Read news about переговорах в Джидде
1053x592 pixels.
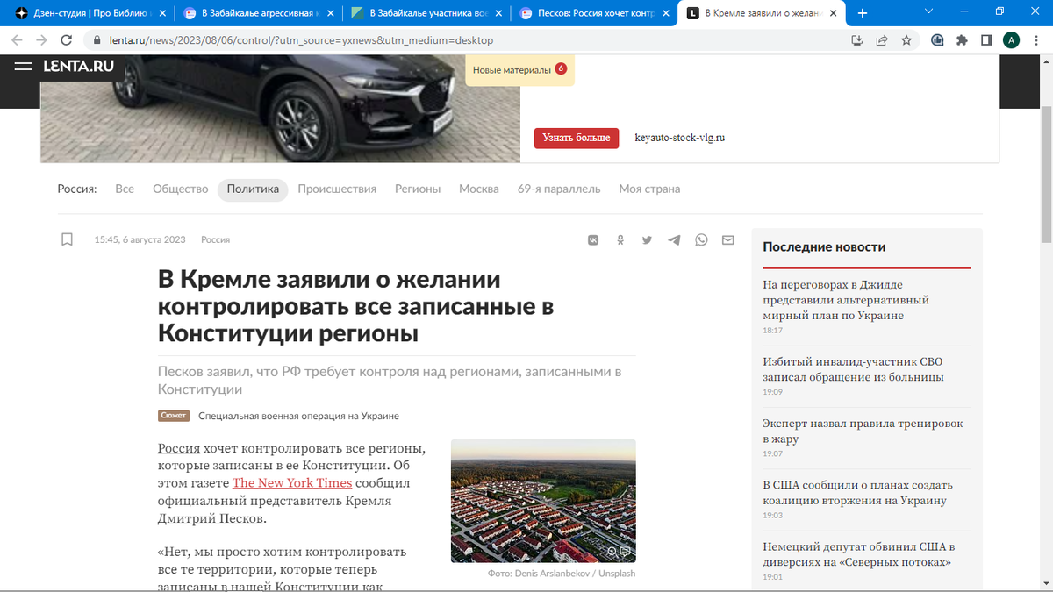coord(846,300)
